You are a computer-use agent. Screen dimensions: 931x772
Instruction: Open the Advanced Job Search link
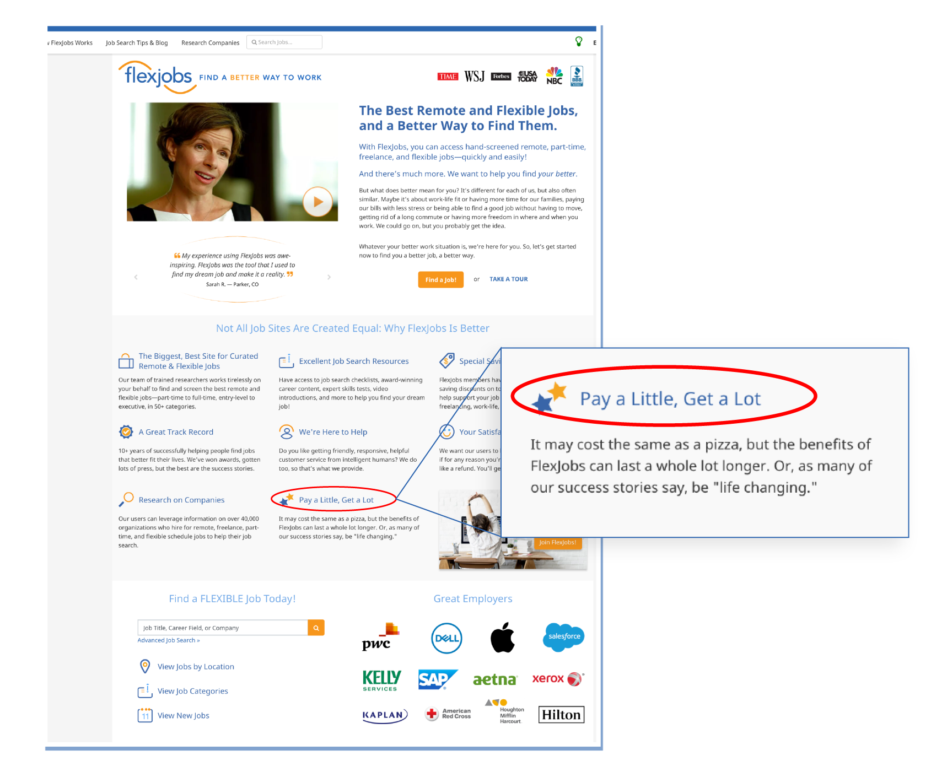pos(168,640)
